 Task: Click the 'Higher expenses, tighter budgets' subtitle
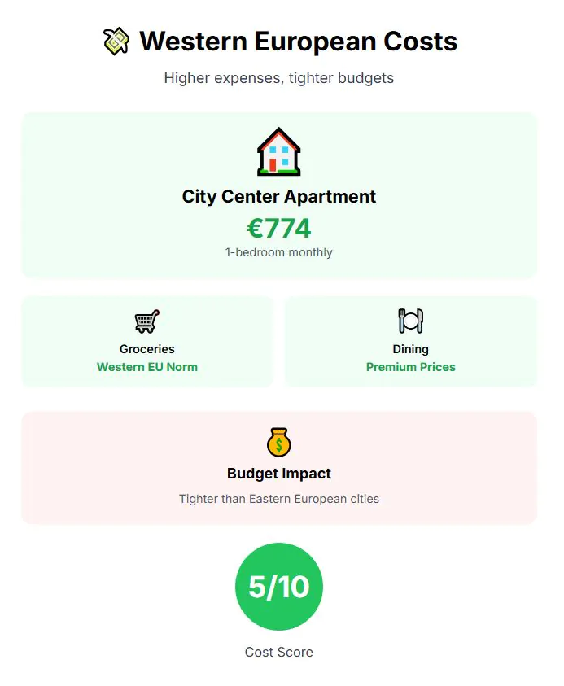pyautogui.click(x=279, y=78)
